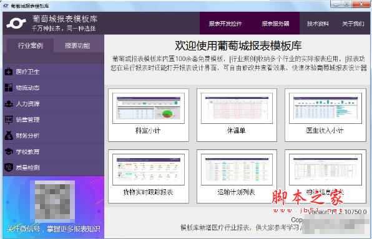372x239 pixels.
Task: Click the 学校教育 graduation cap icon
Action: [9, 151]
